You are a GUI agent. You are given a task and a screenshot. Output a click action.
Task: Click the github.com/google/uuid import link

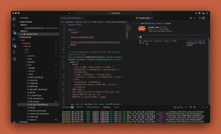click(82, 37)
